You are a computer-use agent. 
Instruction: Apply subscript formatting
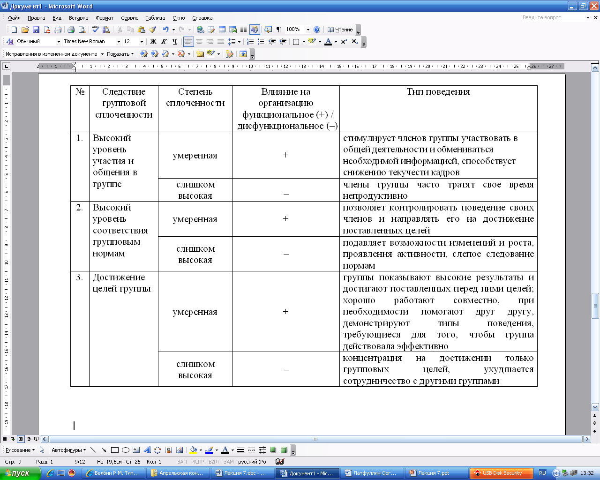pyautogui.click(x=354, y=42)
